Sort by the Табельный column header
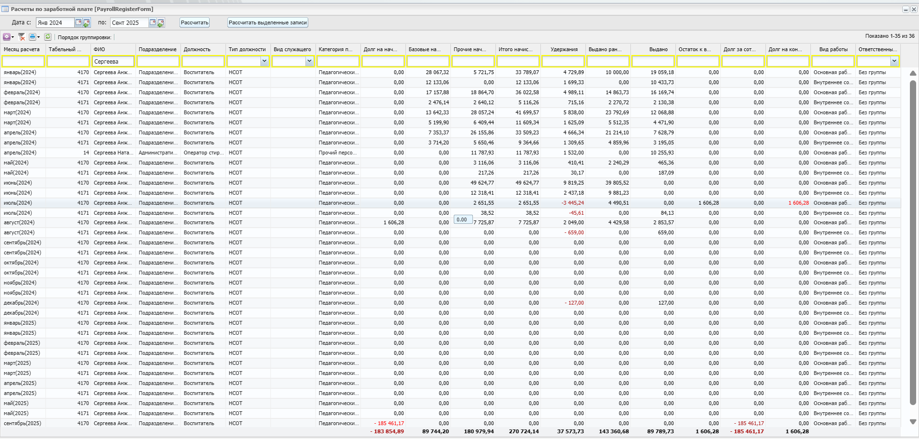919x439 pixels. coord(68,49)
